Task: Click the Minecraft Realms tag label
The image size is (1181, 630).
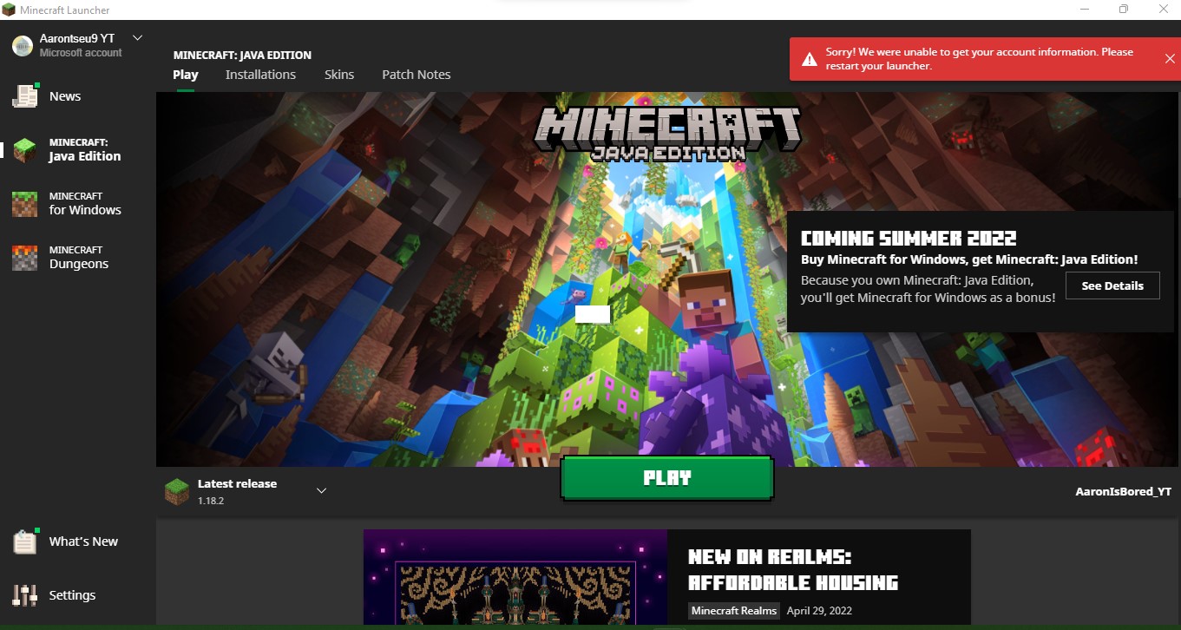Action: 734,611
